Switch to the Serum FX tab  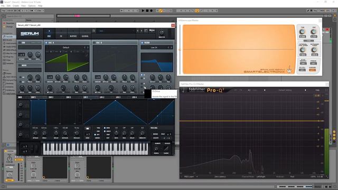[x=61, y=34]
